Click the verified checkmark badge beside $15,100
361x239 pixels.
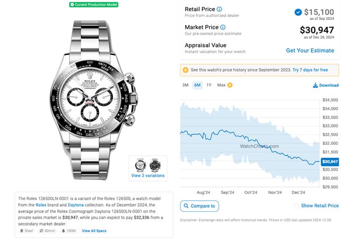pos(298,12)
